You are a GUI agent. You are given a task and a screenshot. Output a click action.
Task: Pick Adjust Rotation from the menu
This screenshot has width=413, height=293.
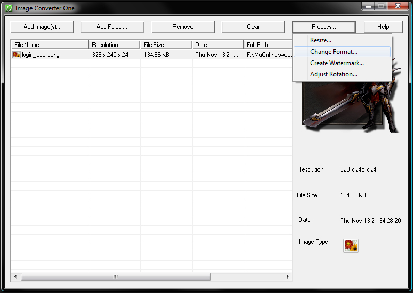333,74
